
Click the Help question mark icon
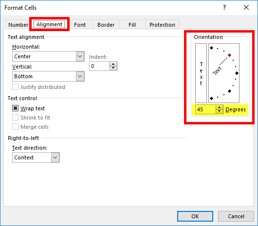[x=224, y=7]
